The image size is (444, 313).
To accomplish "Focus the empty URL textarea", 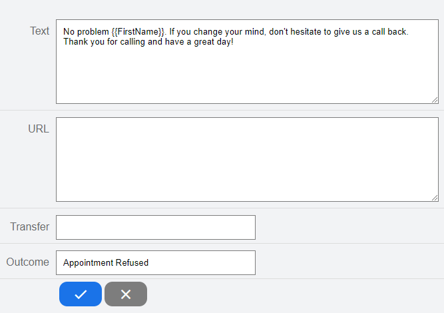I will click(247, 159).
